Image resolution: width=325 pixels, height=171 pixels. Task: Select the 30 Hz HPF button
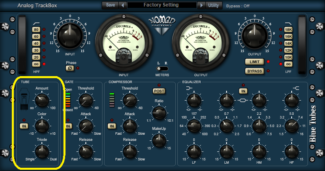coord(36,50)
